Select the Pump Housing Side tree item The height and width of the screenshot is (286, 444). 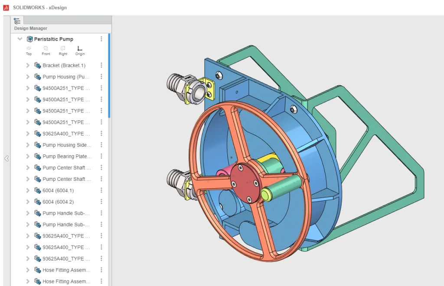coord(67,145)
